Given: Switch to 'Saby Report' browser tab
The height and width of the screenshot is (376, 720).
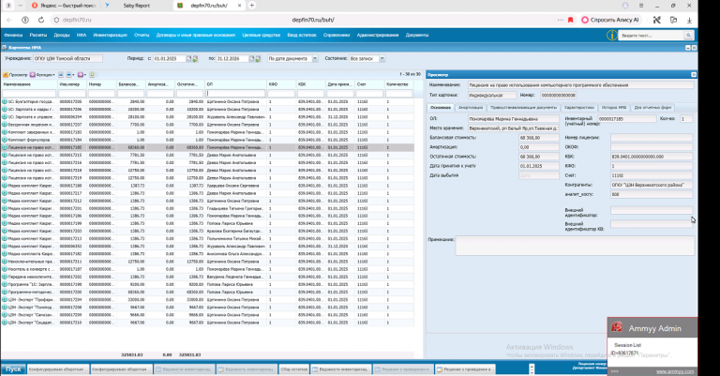Looking at the screenshot, I should tap(136, 6).
